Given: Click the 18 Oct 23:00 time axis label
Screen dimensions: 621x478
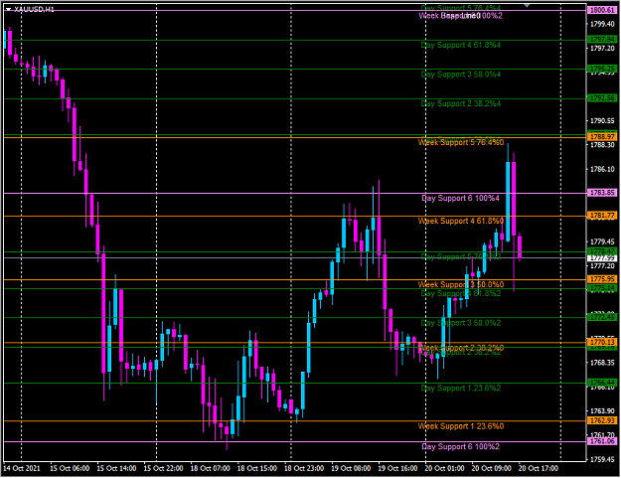Looking at the screenshot, I should 304,468.
